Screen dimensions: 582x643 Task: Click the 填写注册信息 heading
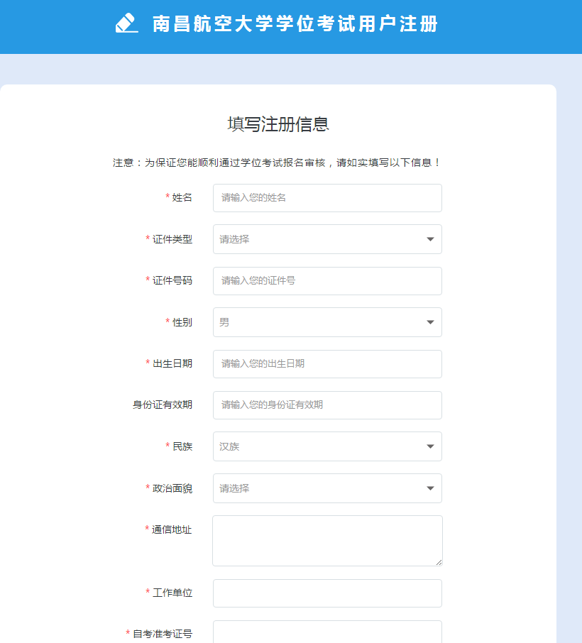point(278,124)
